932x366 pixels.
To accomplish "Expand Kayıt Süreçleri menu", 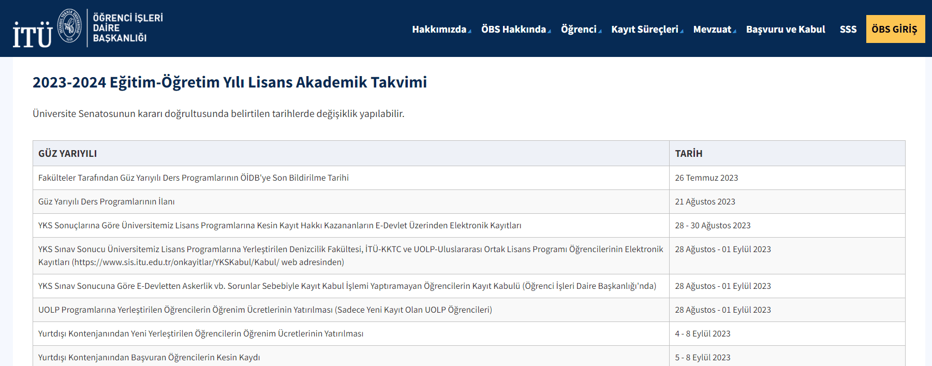I will (647, 30).
